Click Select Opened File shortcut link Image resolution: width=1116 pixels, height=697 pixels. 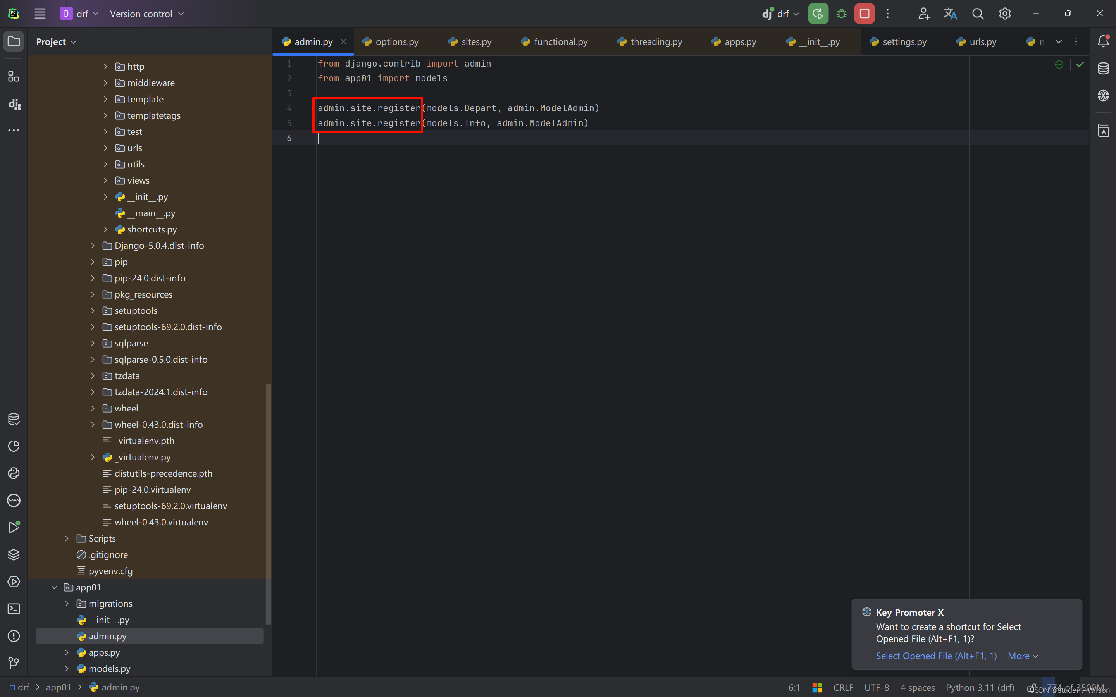pos(936,656)
